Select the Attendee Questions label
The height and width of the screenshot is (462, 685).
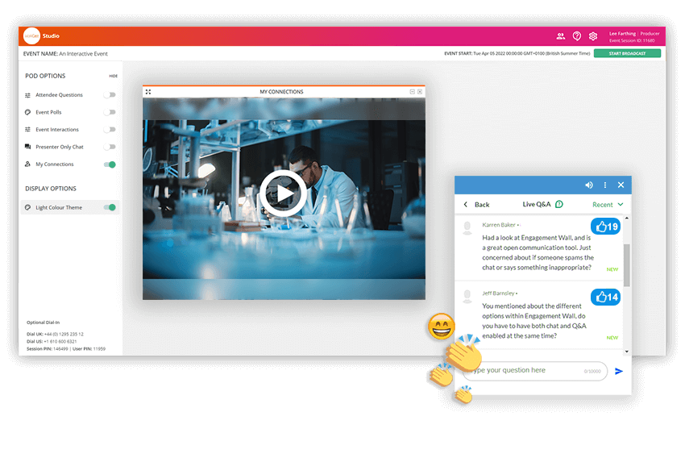(x=59, y=95)
